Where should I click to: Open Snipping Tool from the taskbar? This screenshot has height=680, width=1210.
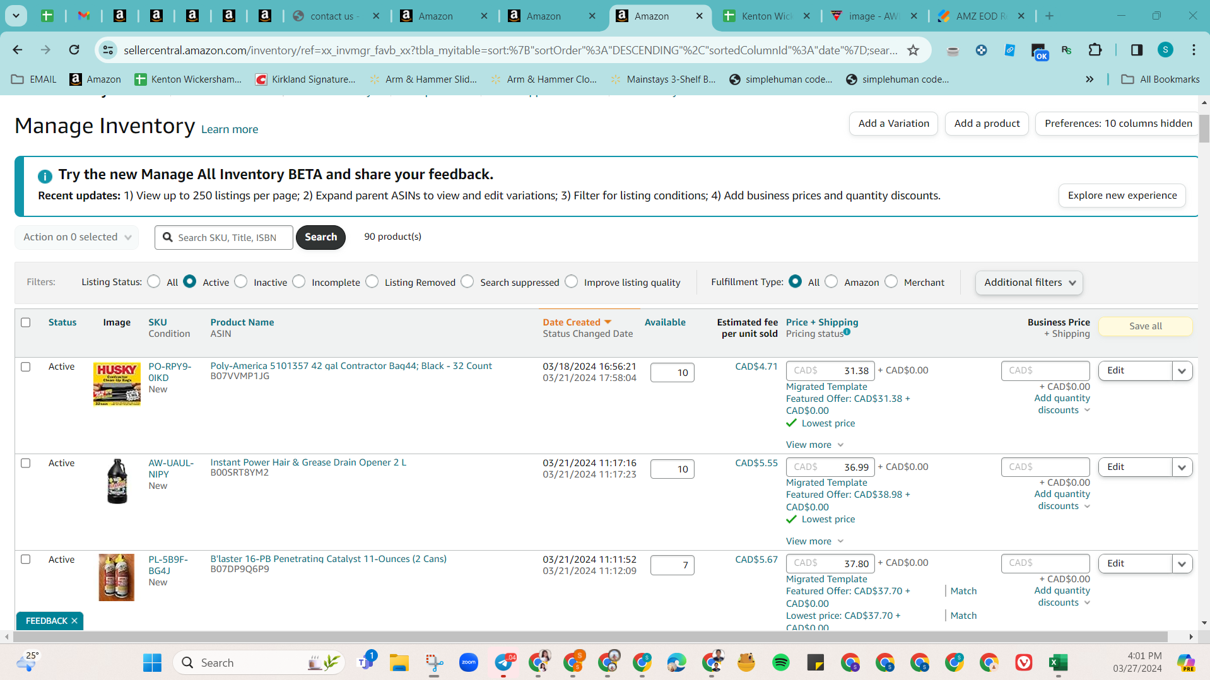pyautogui.click(x=434, y=662)
